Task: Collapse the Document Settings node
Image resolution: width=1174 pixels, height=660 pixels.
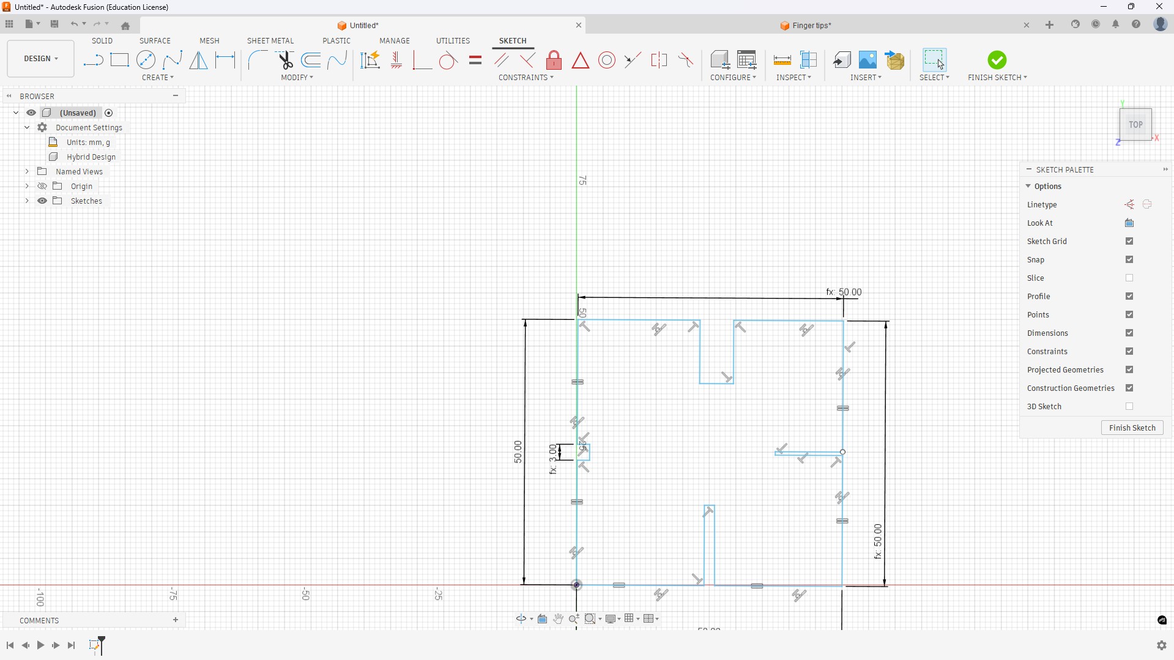Action: point(27,128)
